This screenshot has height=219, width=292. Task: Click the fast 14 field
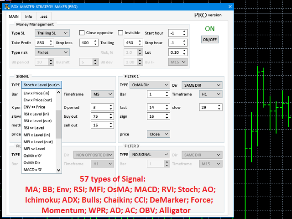click(x=156, y=107)
